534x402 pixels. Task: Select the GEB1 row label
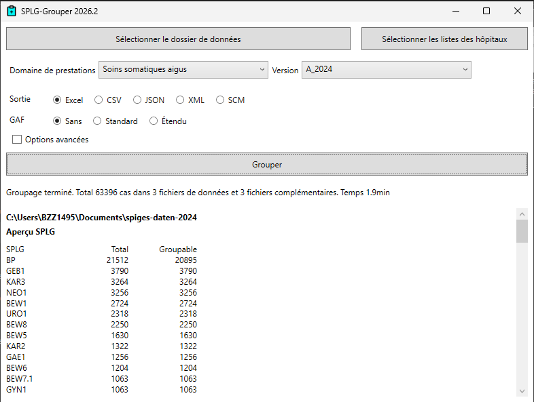pyautogui.click(x=16, y=271)
